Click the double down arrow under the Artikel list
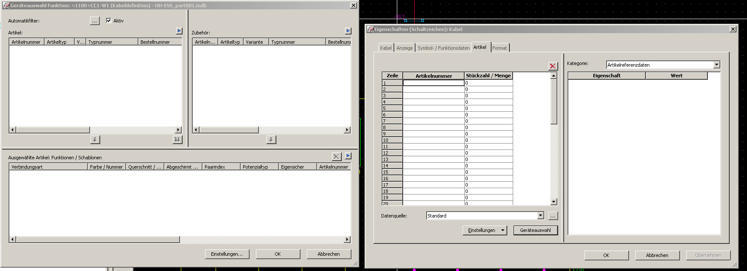The width and height of the screenshot is (747, 271). (x=177, y=139)
